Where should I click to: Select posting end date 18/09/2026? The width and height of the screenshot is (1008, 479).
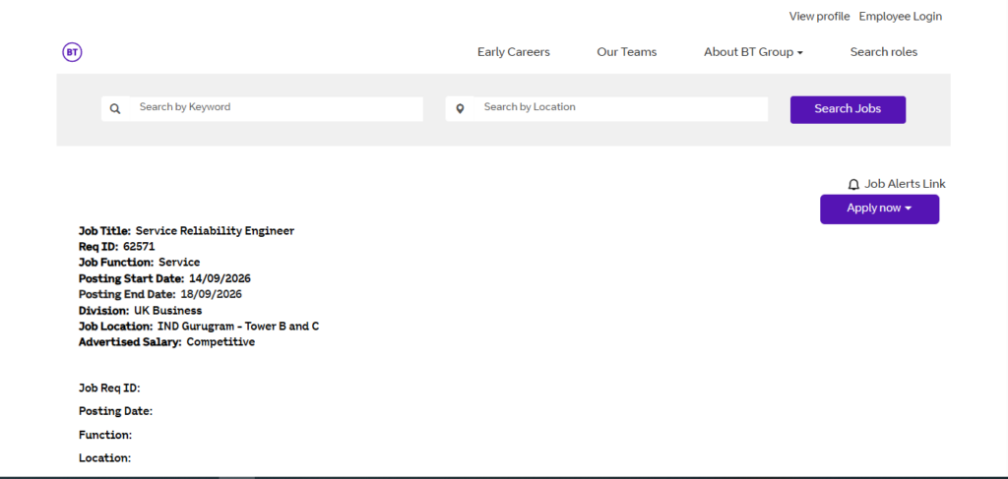[211, 294]
